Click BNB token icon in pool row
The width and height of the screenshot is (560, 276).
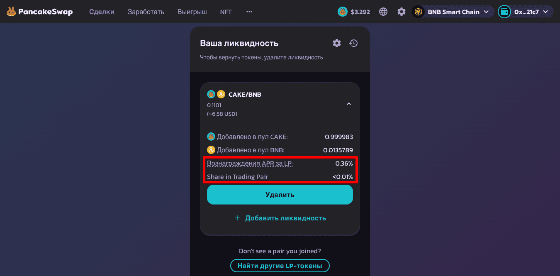[x=211, y=150]
